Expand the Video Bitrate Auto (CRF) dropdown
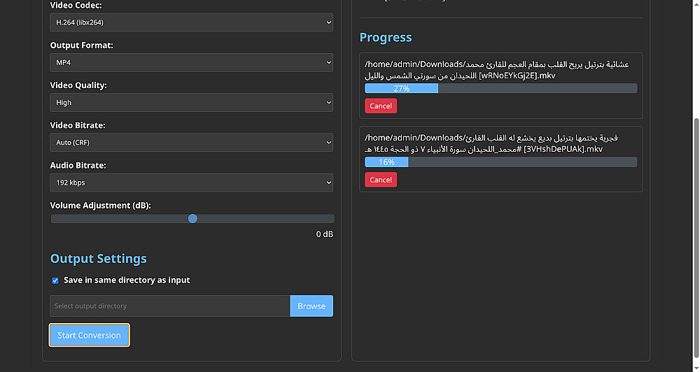 click(x=192, y=143)
